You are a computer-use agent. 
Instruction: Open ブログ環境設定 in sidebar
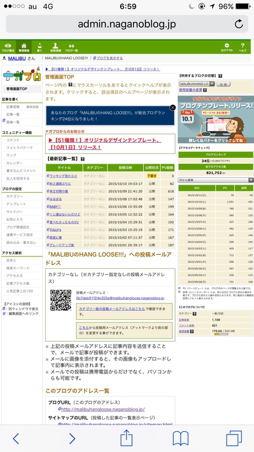[18, 227]
